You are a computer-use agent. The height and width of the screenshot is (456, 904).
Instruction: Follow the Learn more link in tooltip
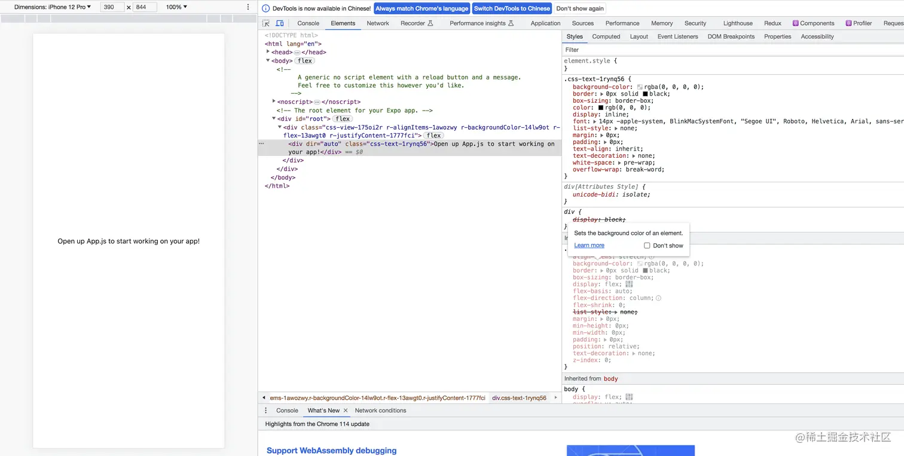pos(589,246)
